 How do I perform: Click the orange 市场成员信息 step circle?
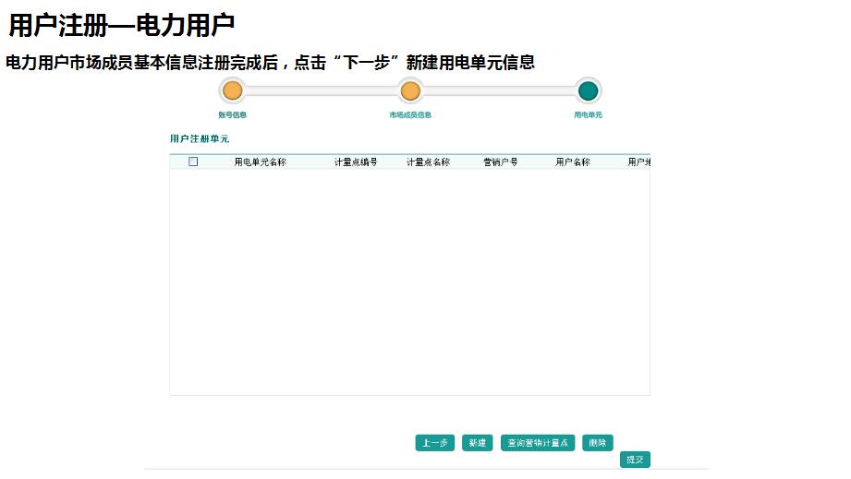coord(410,90)
